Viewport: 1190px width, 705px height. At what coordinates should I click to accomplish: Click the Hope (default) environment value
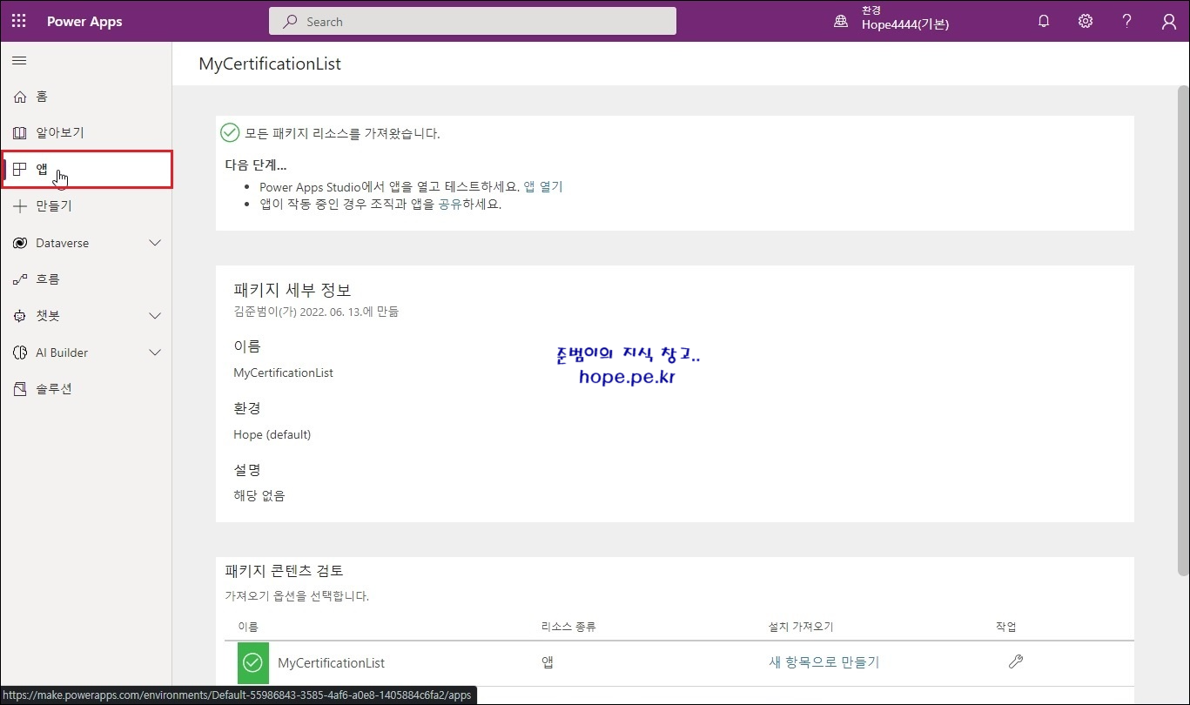[272, 434]
